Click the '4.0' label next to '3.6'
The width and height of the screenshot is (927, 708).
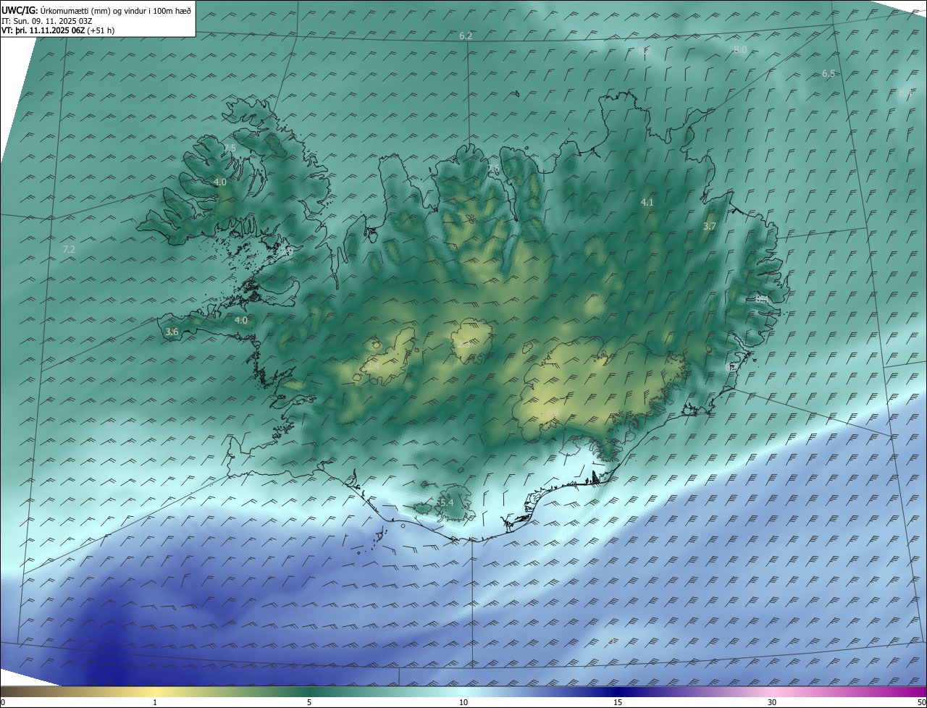coord(241,320)
